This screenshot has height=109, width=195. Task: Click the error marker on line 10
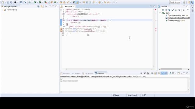61,29
